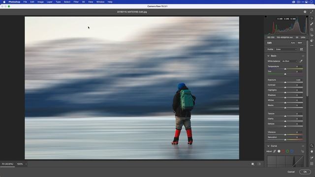Toggle shadow clipping warning in histogram
315x177 pixels.
tap(266, 17)
